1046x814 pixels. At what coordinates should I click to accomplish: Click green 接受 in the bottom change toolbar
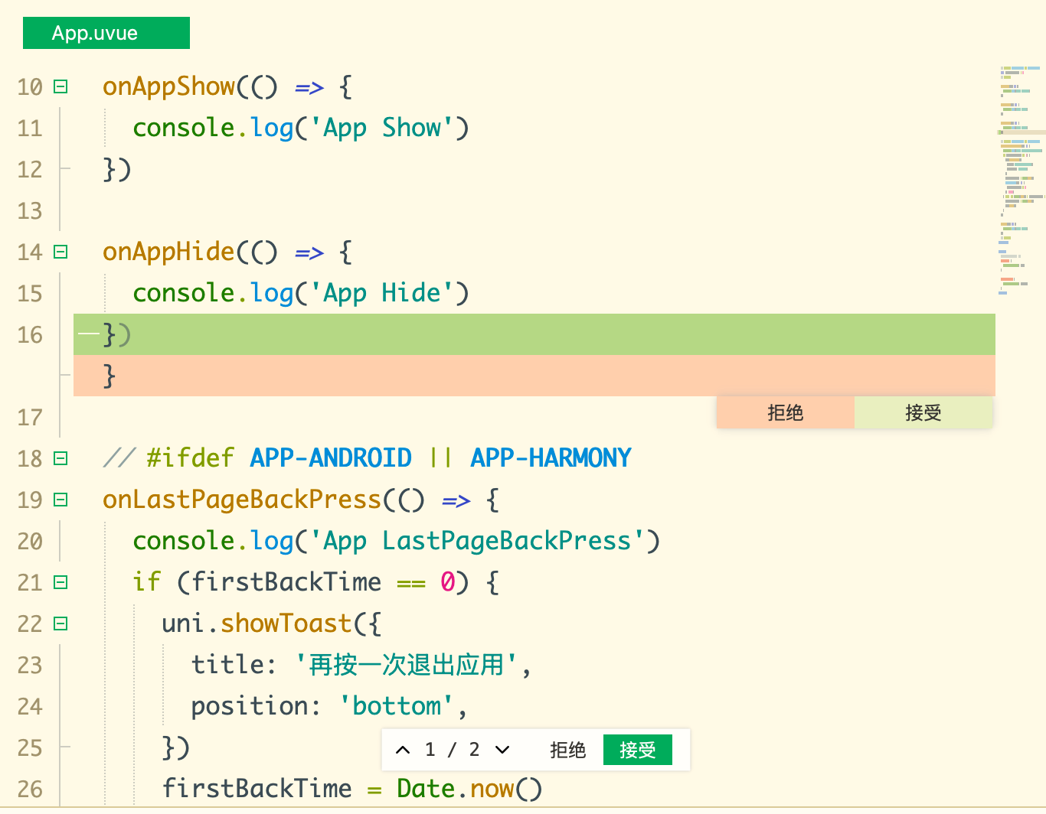638,750
